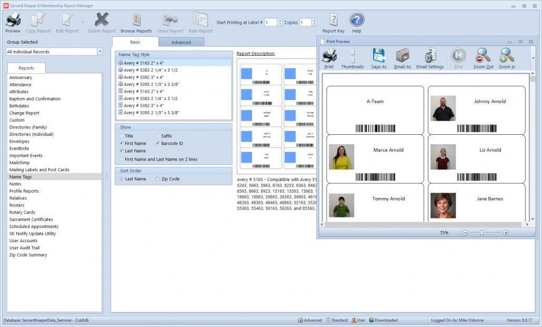Click Downloaded globe icon in status bar
This screenshot has width=542, height=327.
tap(371, 321)
